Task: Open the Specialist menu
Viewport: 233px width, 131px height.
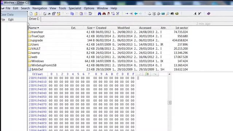Action: [75, 8]
